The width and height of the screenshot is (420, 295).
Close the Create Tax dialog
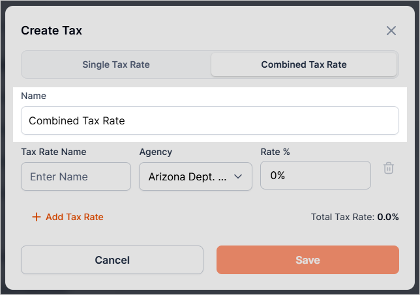[x=391, y=31]
